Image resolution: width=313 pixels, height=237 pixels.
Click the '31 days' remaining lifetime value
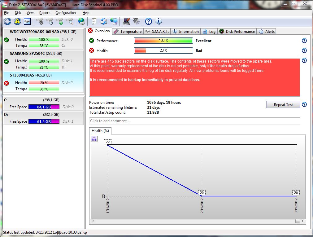point(153,108)
